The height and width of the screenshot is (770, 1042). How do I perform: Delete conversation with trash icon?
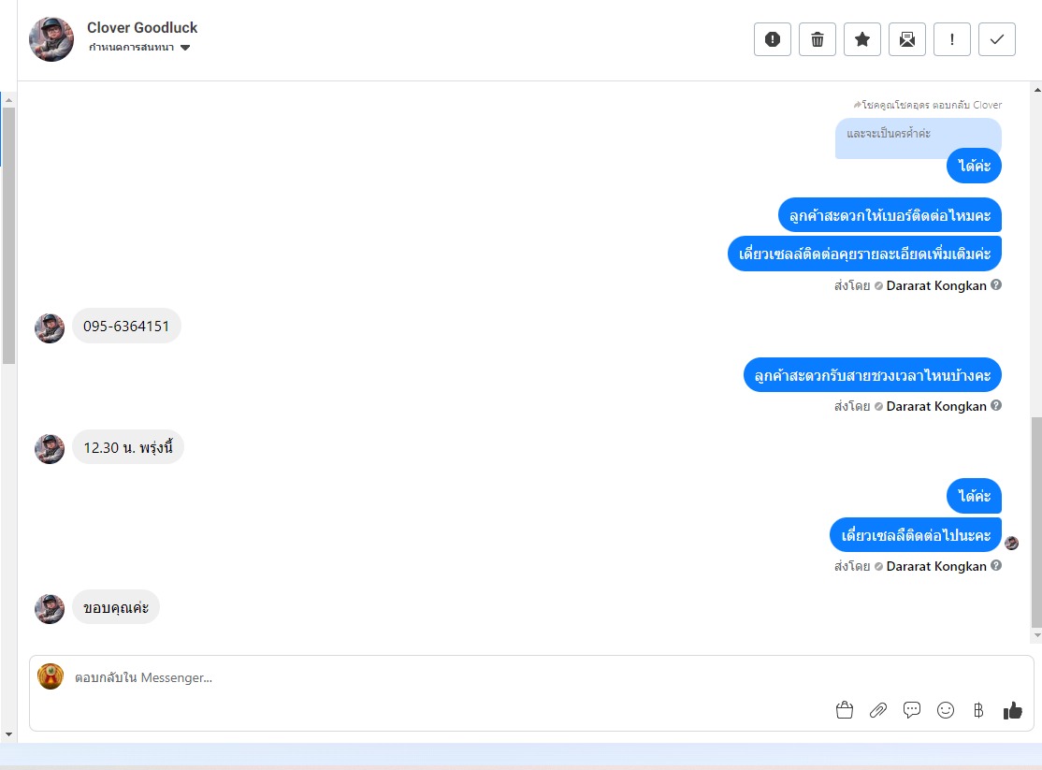tap(818, 39)
